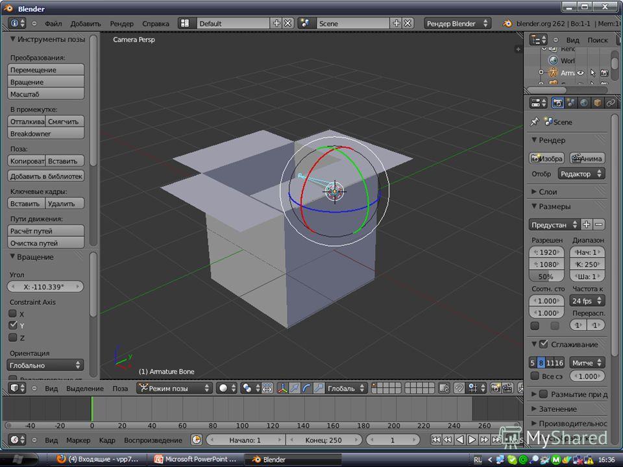Click the add new screen layout plus

tap(276, 23)
